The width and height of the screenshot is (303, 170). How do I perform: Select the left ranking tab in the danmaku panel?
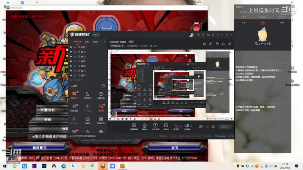tap(244, 23)
